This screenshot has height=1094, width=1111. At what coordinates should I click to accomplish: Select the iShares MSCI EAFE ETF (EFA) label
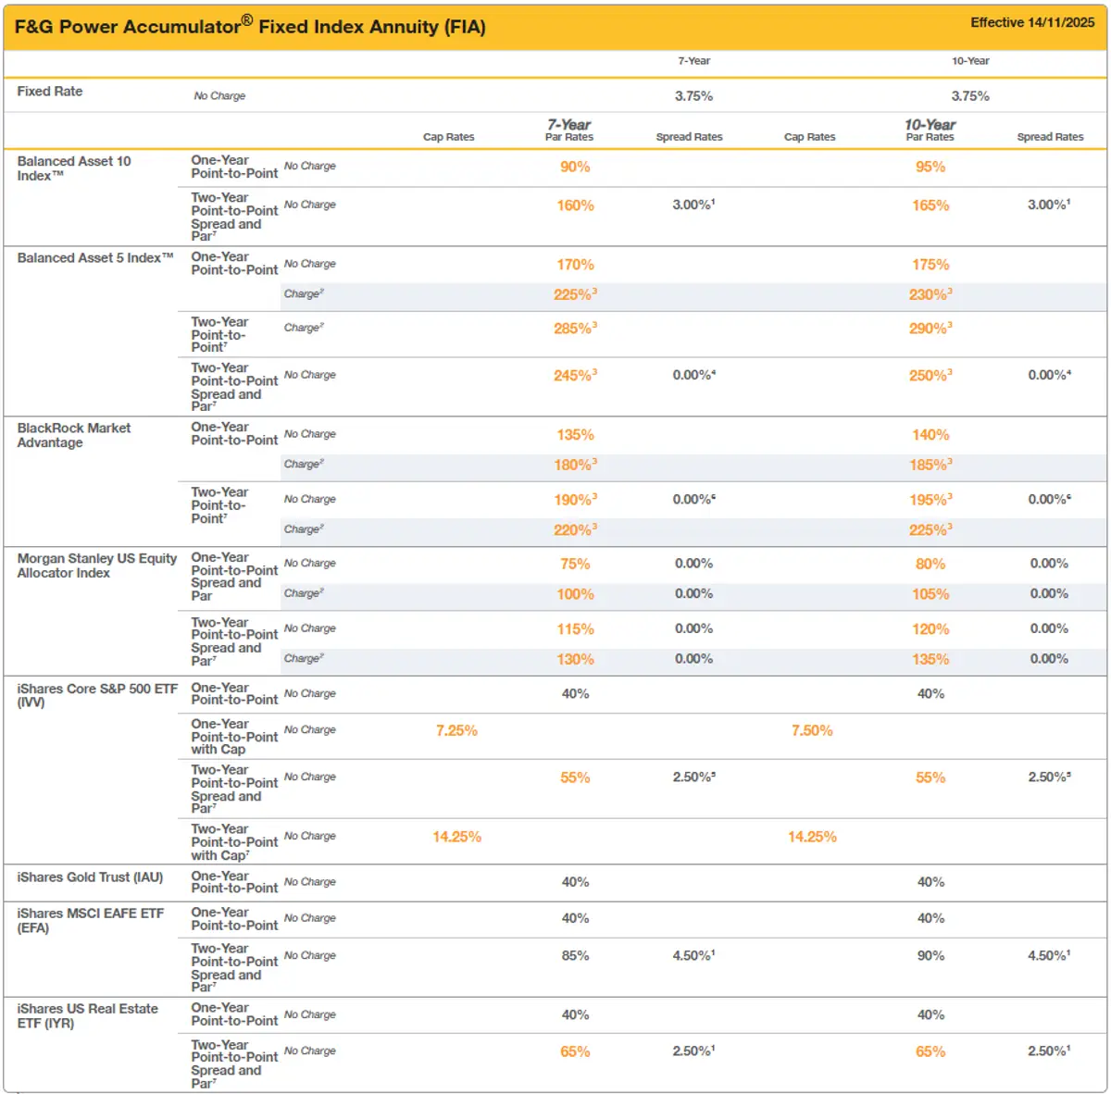[90, 920]
